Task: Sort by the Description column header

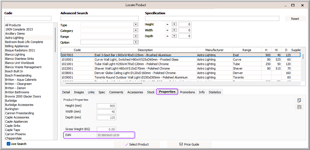Action: 145,50
